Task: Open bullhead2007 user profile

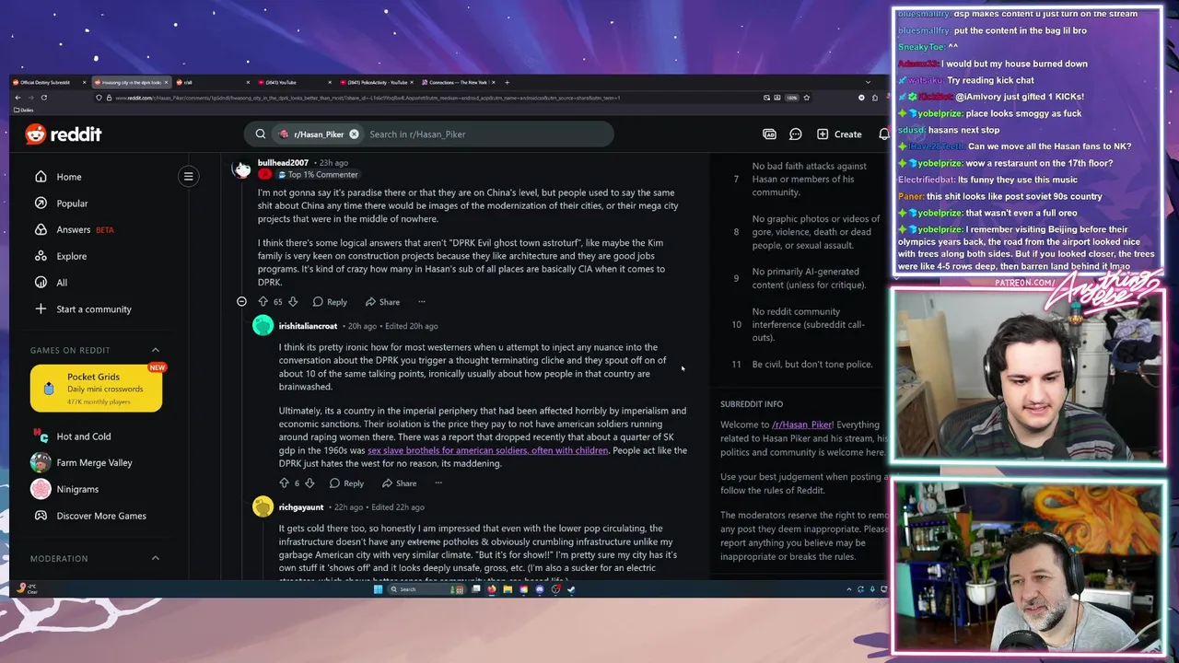Action: [x=283, y=163]
